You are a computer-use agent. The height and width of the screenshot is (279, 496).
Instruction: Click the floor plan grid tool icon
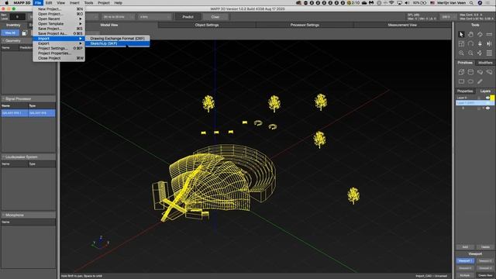click(x=461, y=43)
